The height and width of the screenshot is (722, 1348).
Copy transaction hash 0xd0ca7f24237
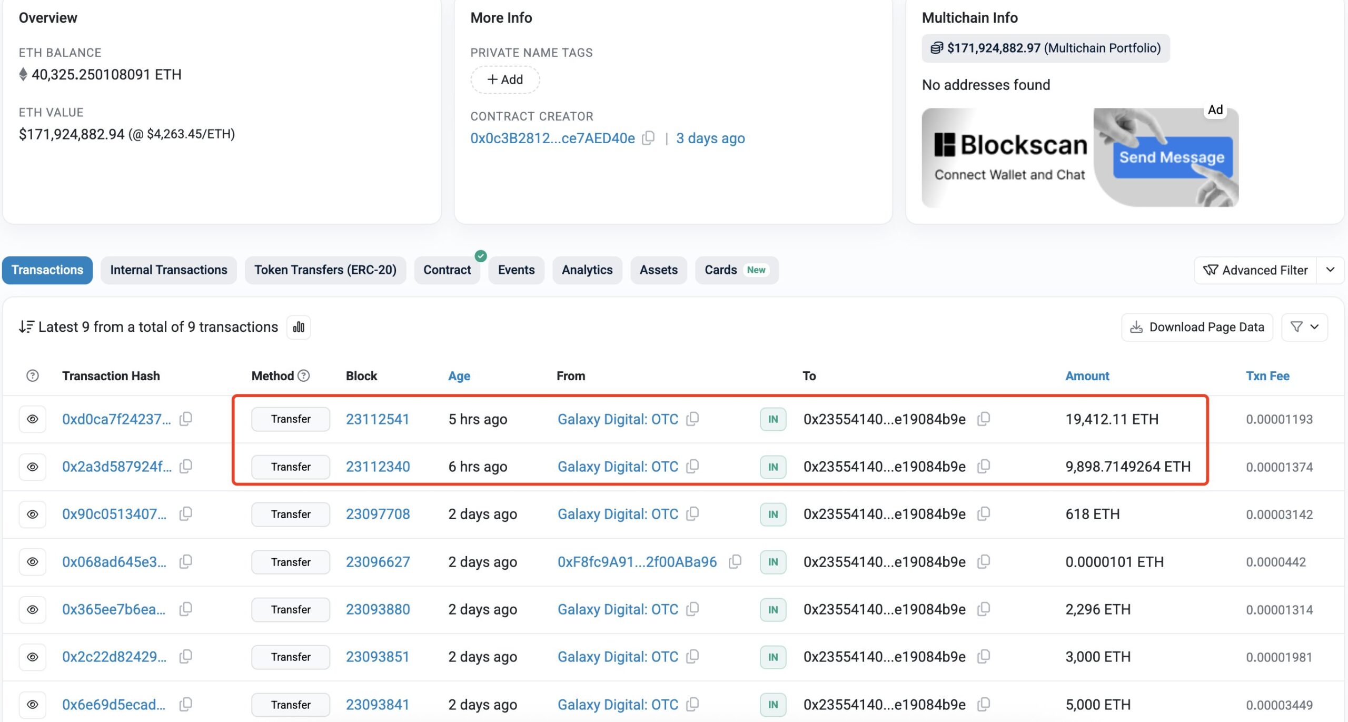[x=185, y=419]
